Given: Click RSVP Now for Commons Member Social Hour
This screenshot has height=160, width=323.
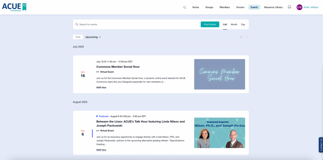Looking at the screenshot, I should point(101,87).
